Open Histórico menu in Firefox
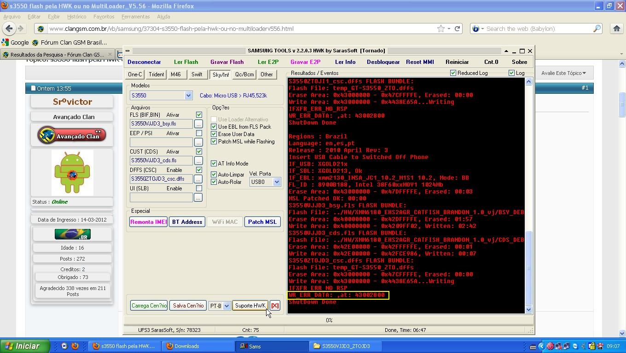Image resolution: width=626 pixels, height=353 pixels. 76,17
